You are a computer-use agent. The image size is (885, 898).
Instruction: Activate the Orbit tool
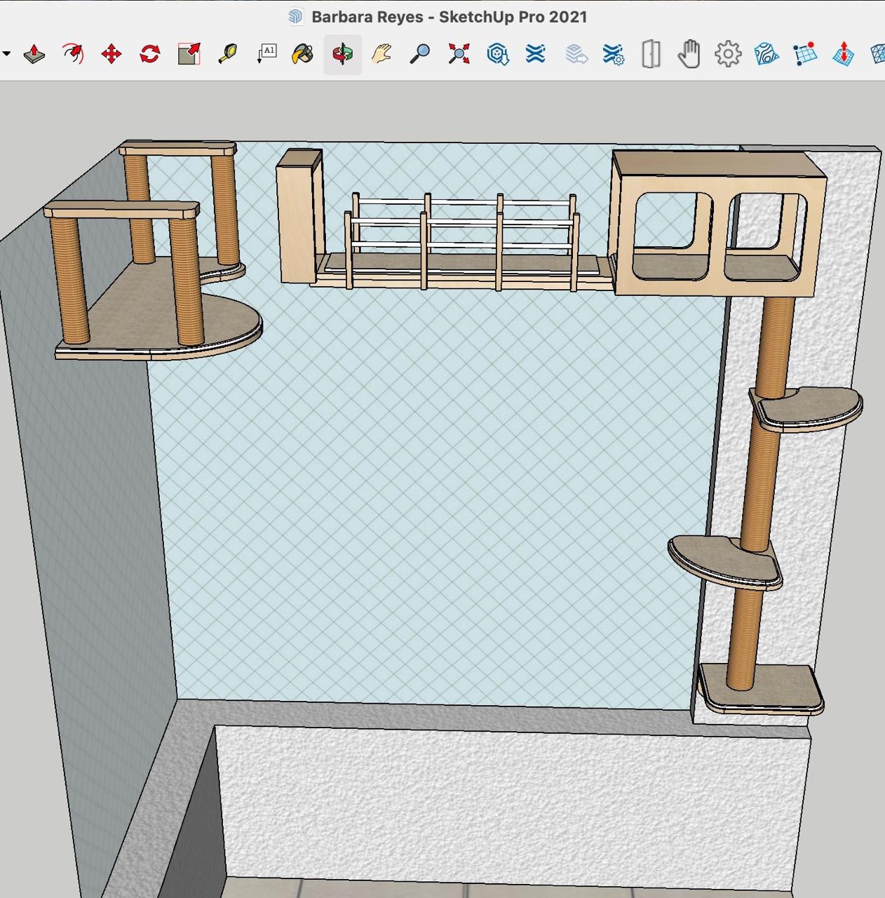(342, 54)
